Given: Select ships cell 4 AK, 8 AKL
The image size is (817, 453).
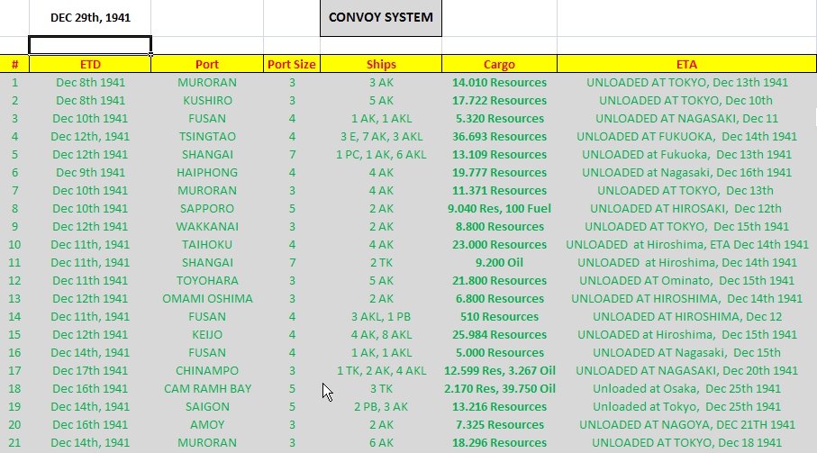Looking at the screenshot, I should pyautogui.click(x=381, y=334).
